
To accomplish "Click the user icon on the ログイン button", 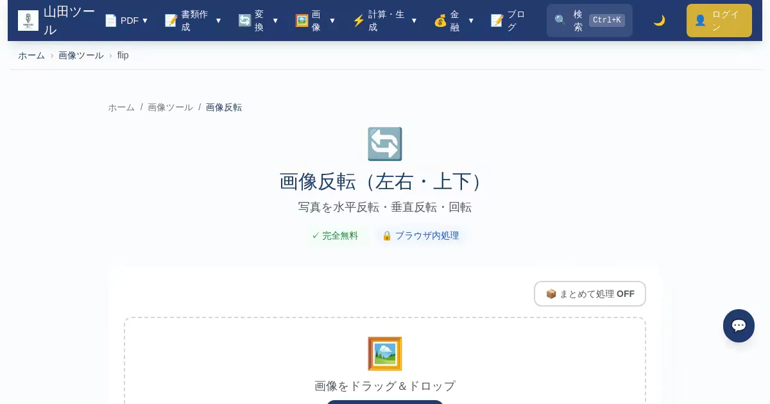I will tap(700, 21).
